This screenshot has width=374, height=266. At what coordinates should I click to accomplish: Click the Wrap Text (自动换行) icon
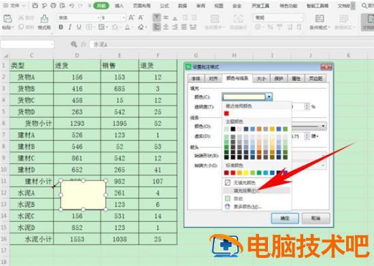click(238, 19)
